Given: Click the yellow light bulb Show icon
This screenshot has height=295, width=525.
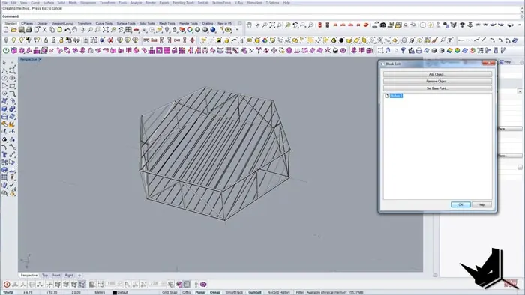Looking at the screenshot, I should click(13, 40).
